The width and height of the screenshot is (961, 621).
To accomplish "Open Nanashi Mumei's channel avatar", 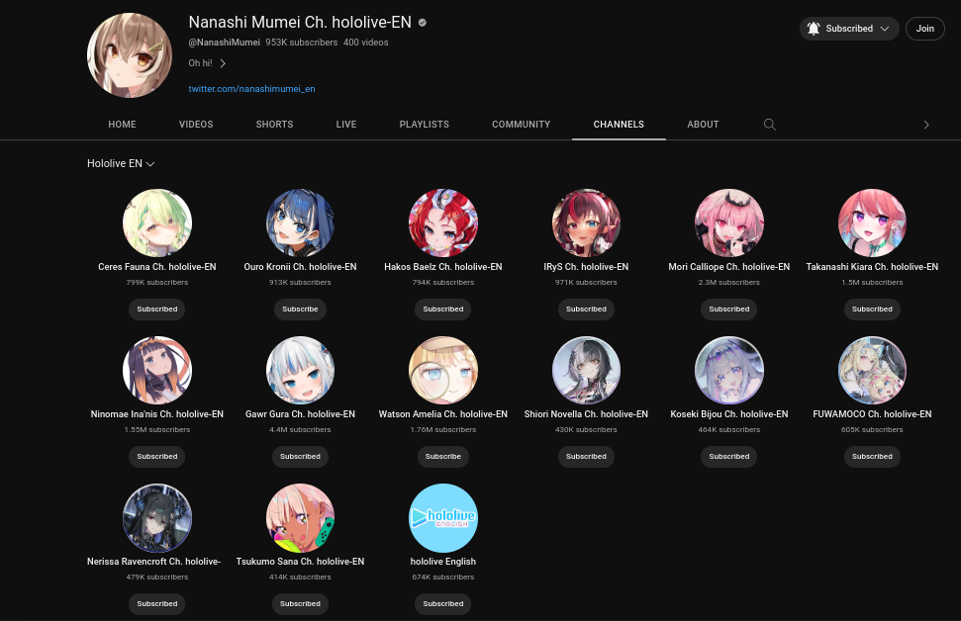I will click(x=130, y=55).
